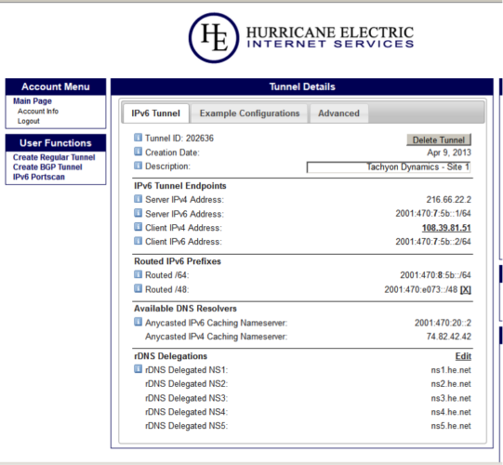Select server IPv4 address 216.66.22.2

coord(448,200)
